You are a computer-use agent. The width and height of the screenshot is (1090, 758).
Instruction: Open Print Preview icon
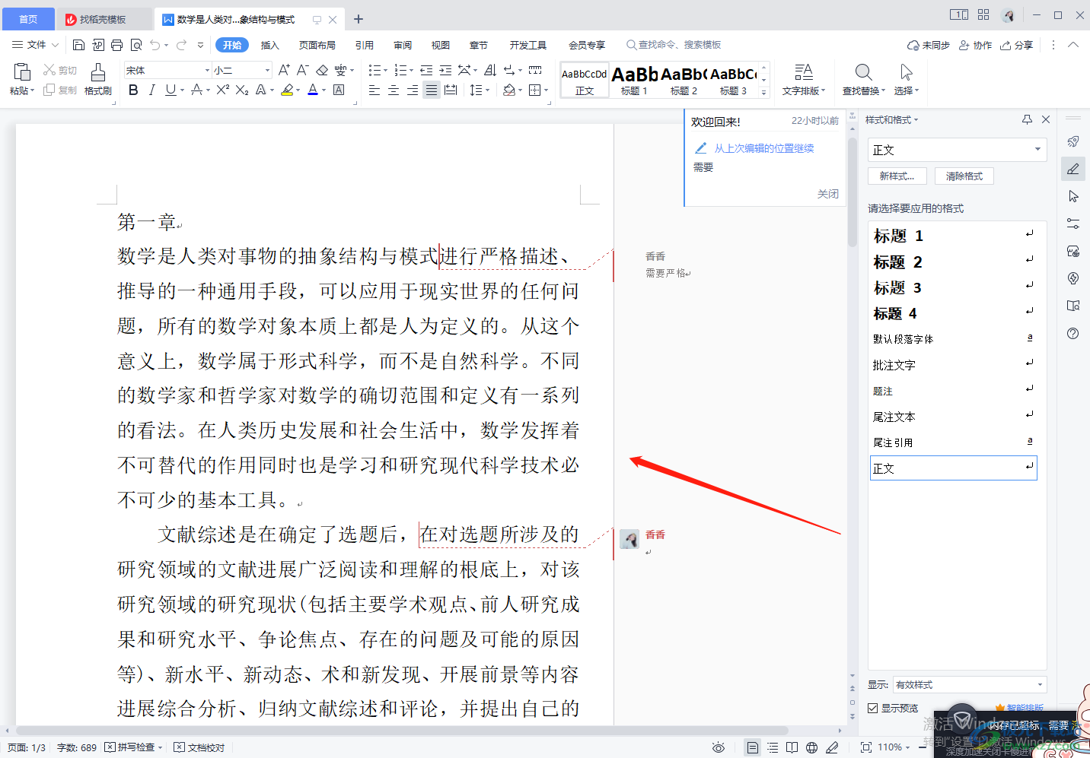pyautogui.click(x=136, y=45)
